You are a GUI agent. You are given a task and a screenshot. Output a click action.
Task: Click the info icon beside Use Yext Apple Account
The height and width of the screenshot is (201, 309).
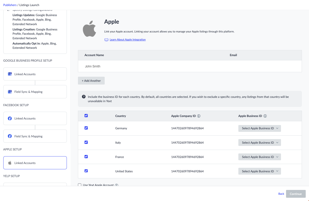pos(117,185)
